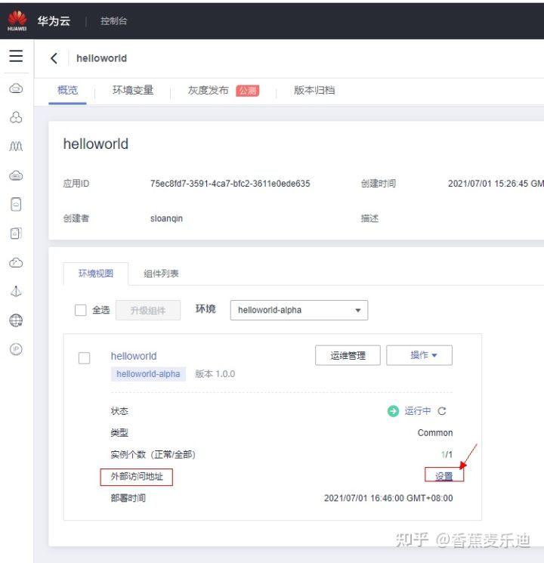Click deploy time 2021/07/01 16:46:00 GMT+08:00
544x563 pixels.
click(x=388, y=498)
